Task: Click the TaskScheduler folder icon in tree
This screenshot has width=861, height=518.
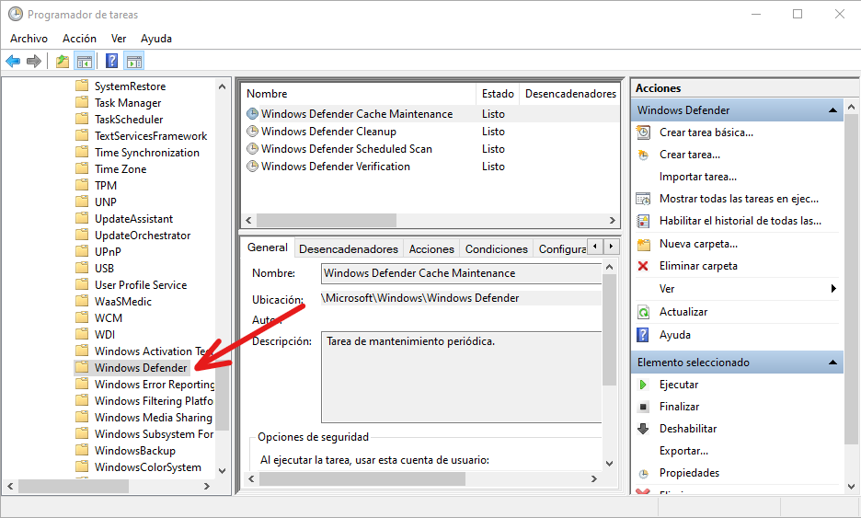Action: coord(82,119)
